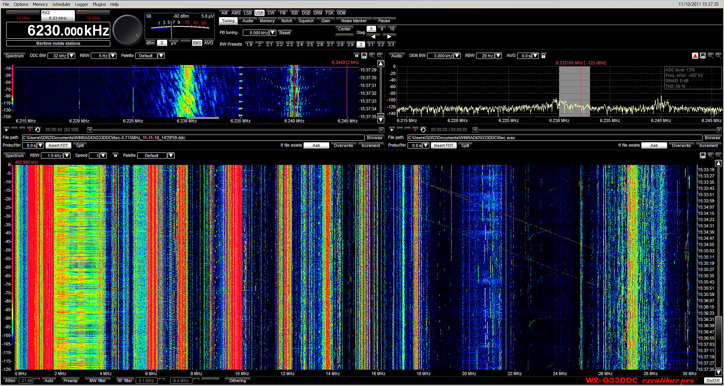Play the DDC recording file
The image size is (724, 386).
click(7, 129)
